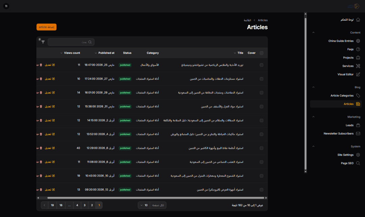This screenshot has height=217, width=365.
Task: Click تعديل edit for the March 25 article
Action: (x=50, y=65)
